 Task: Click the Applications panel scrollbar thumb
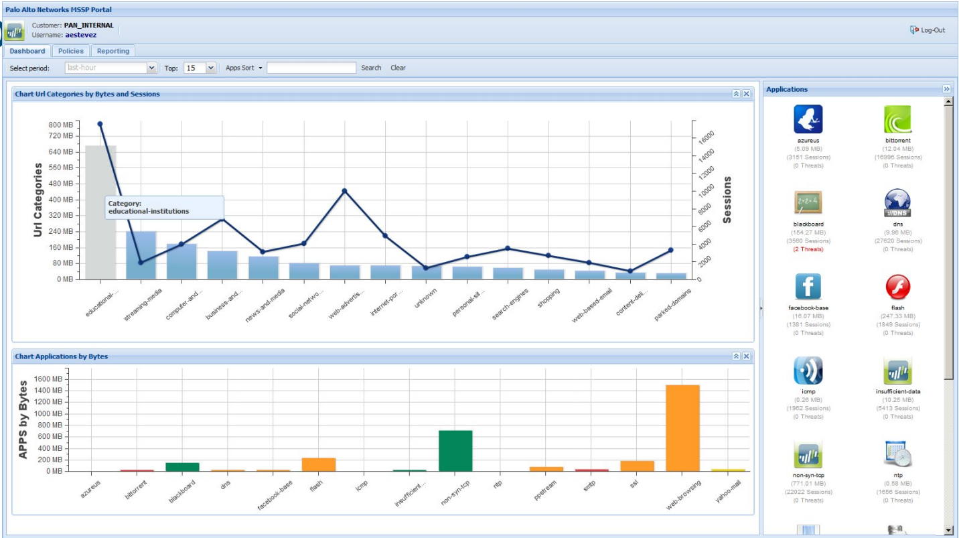tap(948, 243)
